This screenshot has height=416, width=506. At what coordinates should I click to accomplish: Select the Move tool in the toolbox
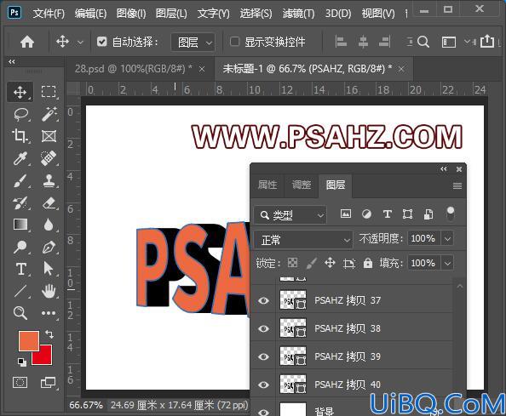(20, 92)
